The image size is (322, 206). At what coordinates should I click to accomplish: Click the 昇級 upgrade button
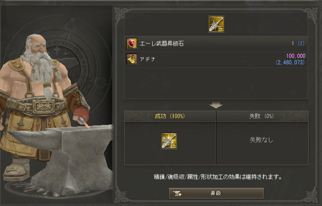pos(216,194)
